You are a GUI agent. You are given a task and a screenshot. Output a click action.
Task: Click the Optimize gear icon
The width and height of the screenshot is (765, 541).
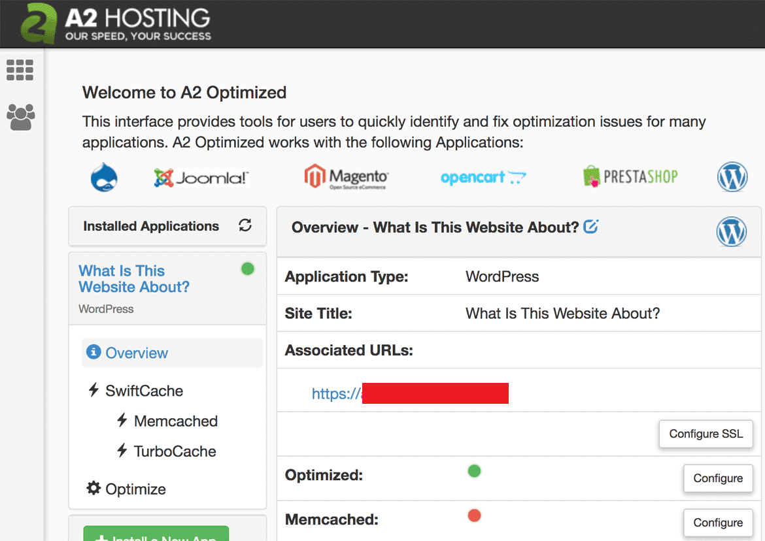93,488
